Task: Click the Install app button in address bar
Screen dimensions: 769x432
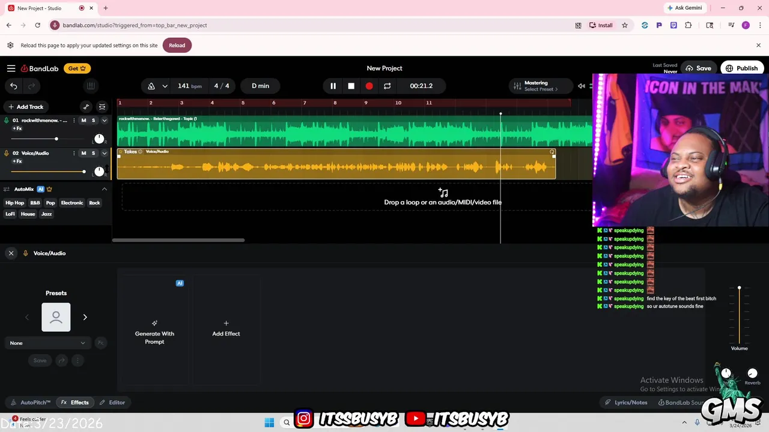Action: [601, 25]
